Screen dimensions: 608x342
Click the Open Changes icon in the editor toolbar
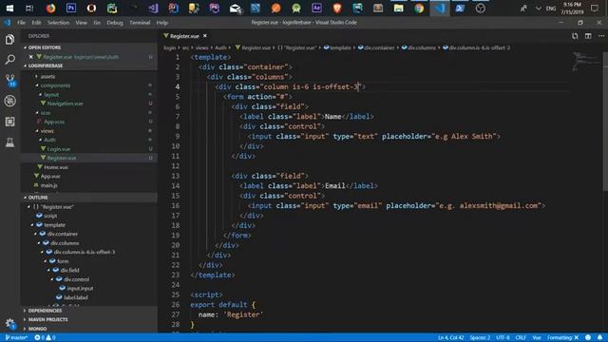[x=575, y=36]
